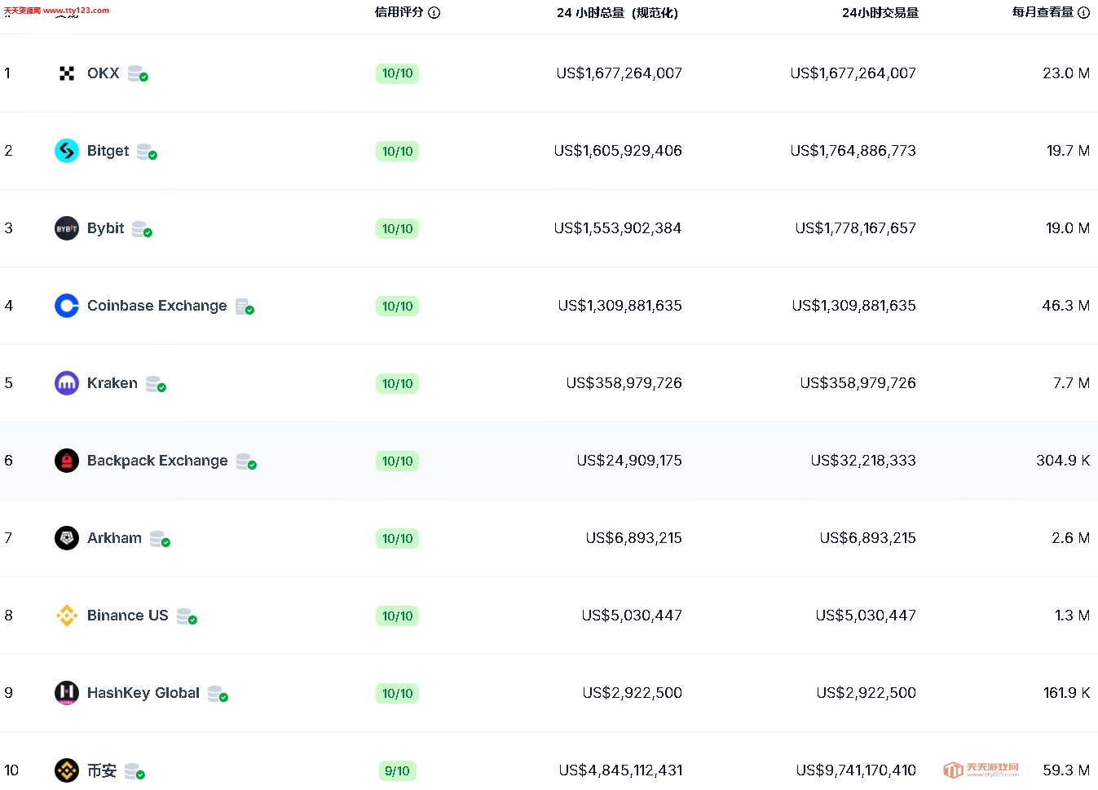
Task: Click the reserve badge next to Kraken
Action: [x=156, y=384]
